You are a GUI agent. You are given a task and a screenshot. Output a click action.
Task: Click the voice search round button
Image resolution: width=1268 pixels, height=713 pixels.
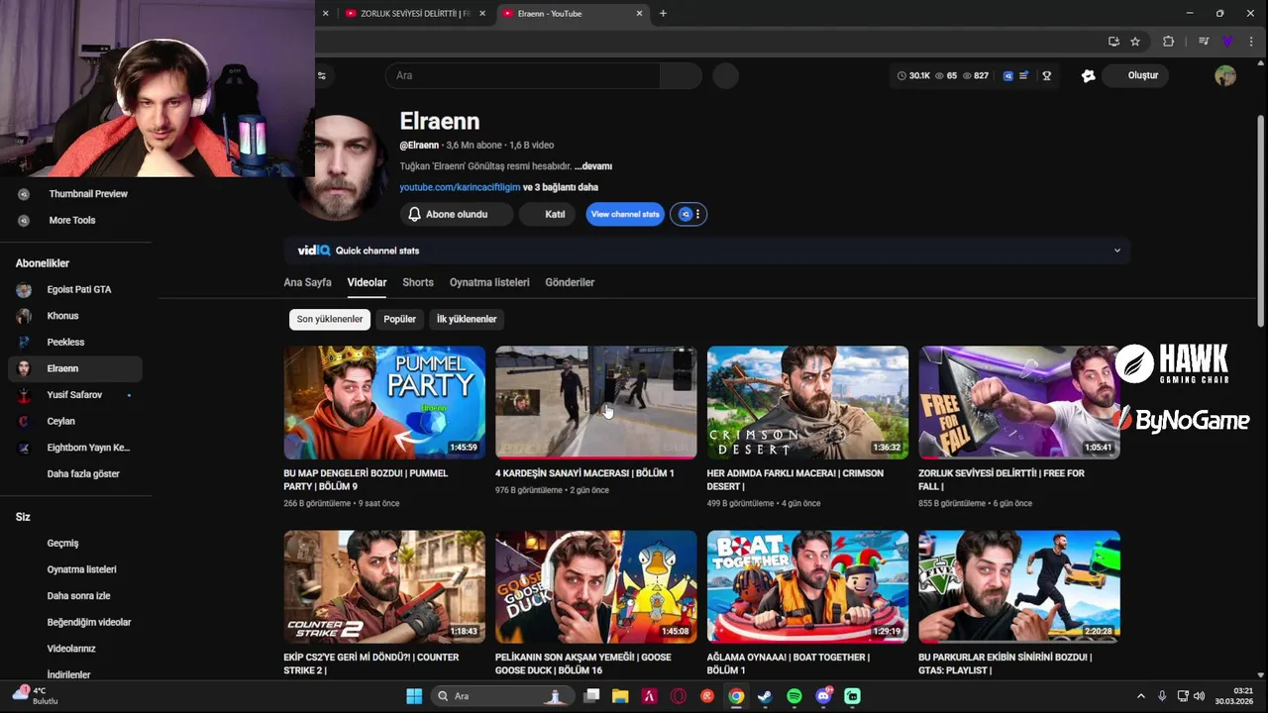pos(726,75)
